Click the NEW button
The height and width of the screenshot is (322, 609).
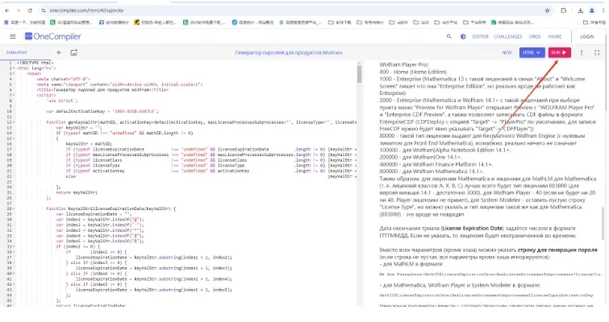pos(507,52)
